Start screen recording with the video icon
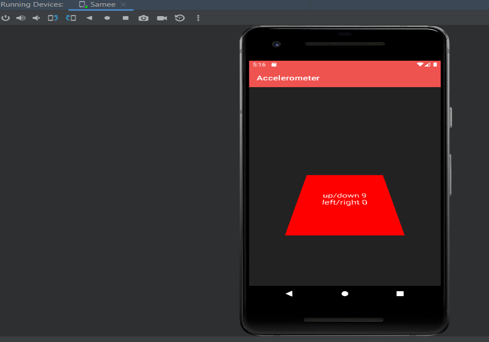This screenshot has height=342, width=489. pos(162,18)
